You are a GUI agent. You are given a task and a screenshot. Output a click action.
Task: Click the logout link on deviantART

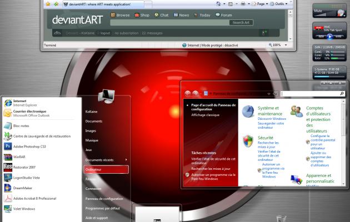(x=105, y=33)
